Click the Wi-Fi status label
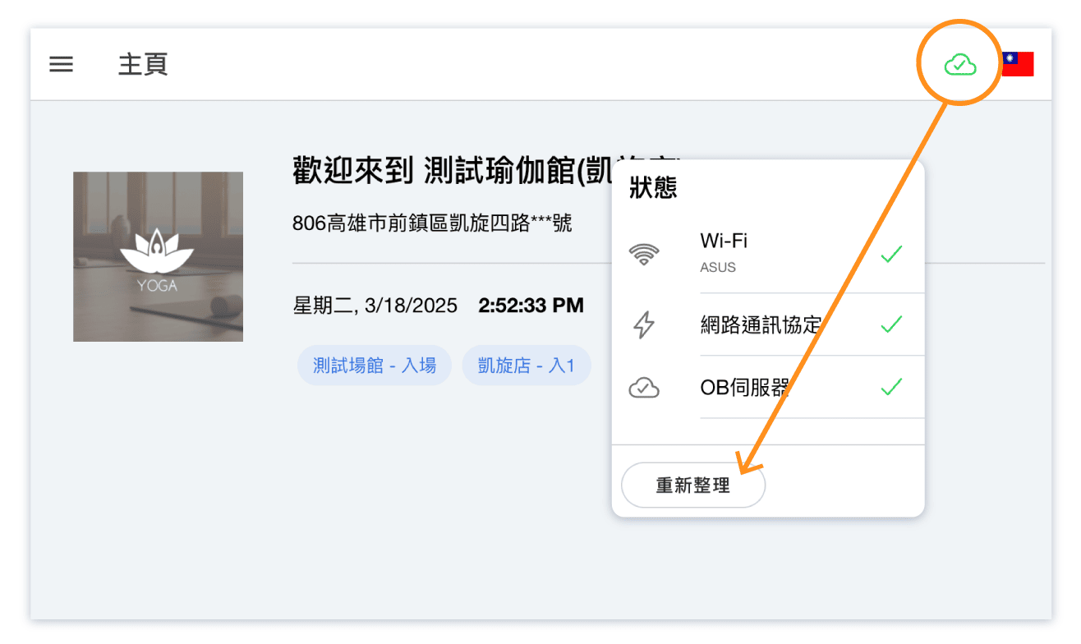 pyautogui.click(x=724, y=241)
